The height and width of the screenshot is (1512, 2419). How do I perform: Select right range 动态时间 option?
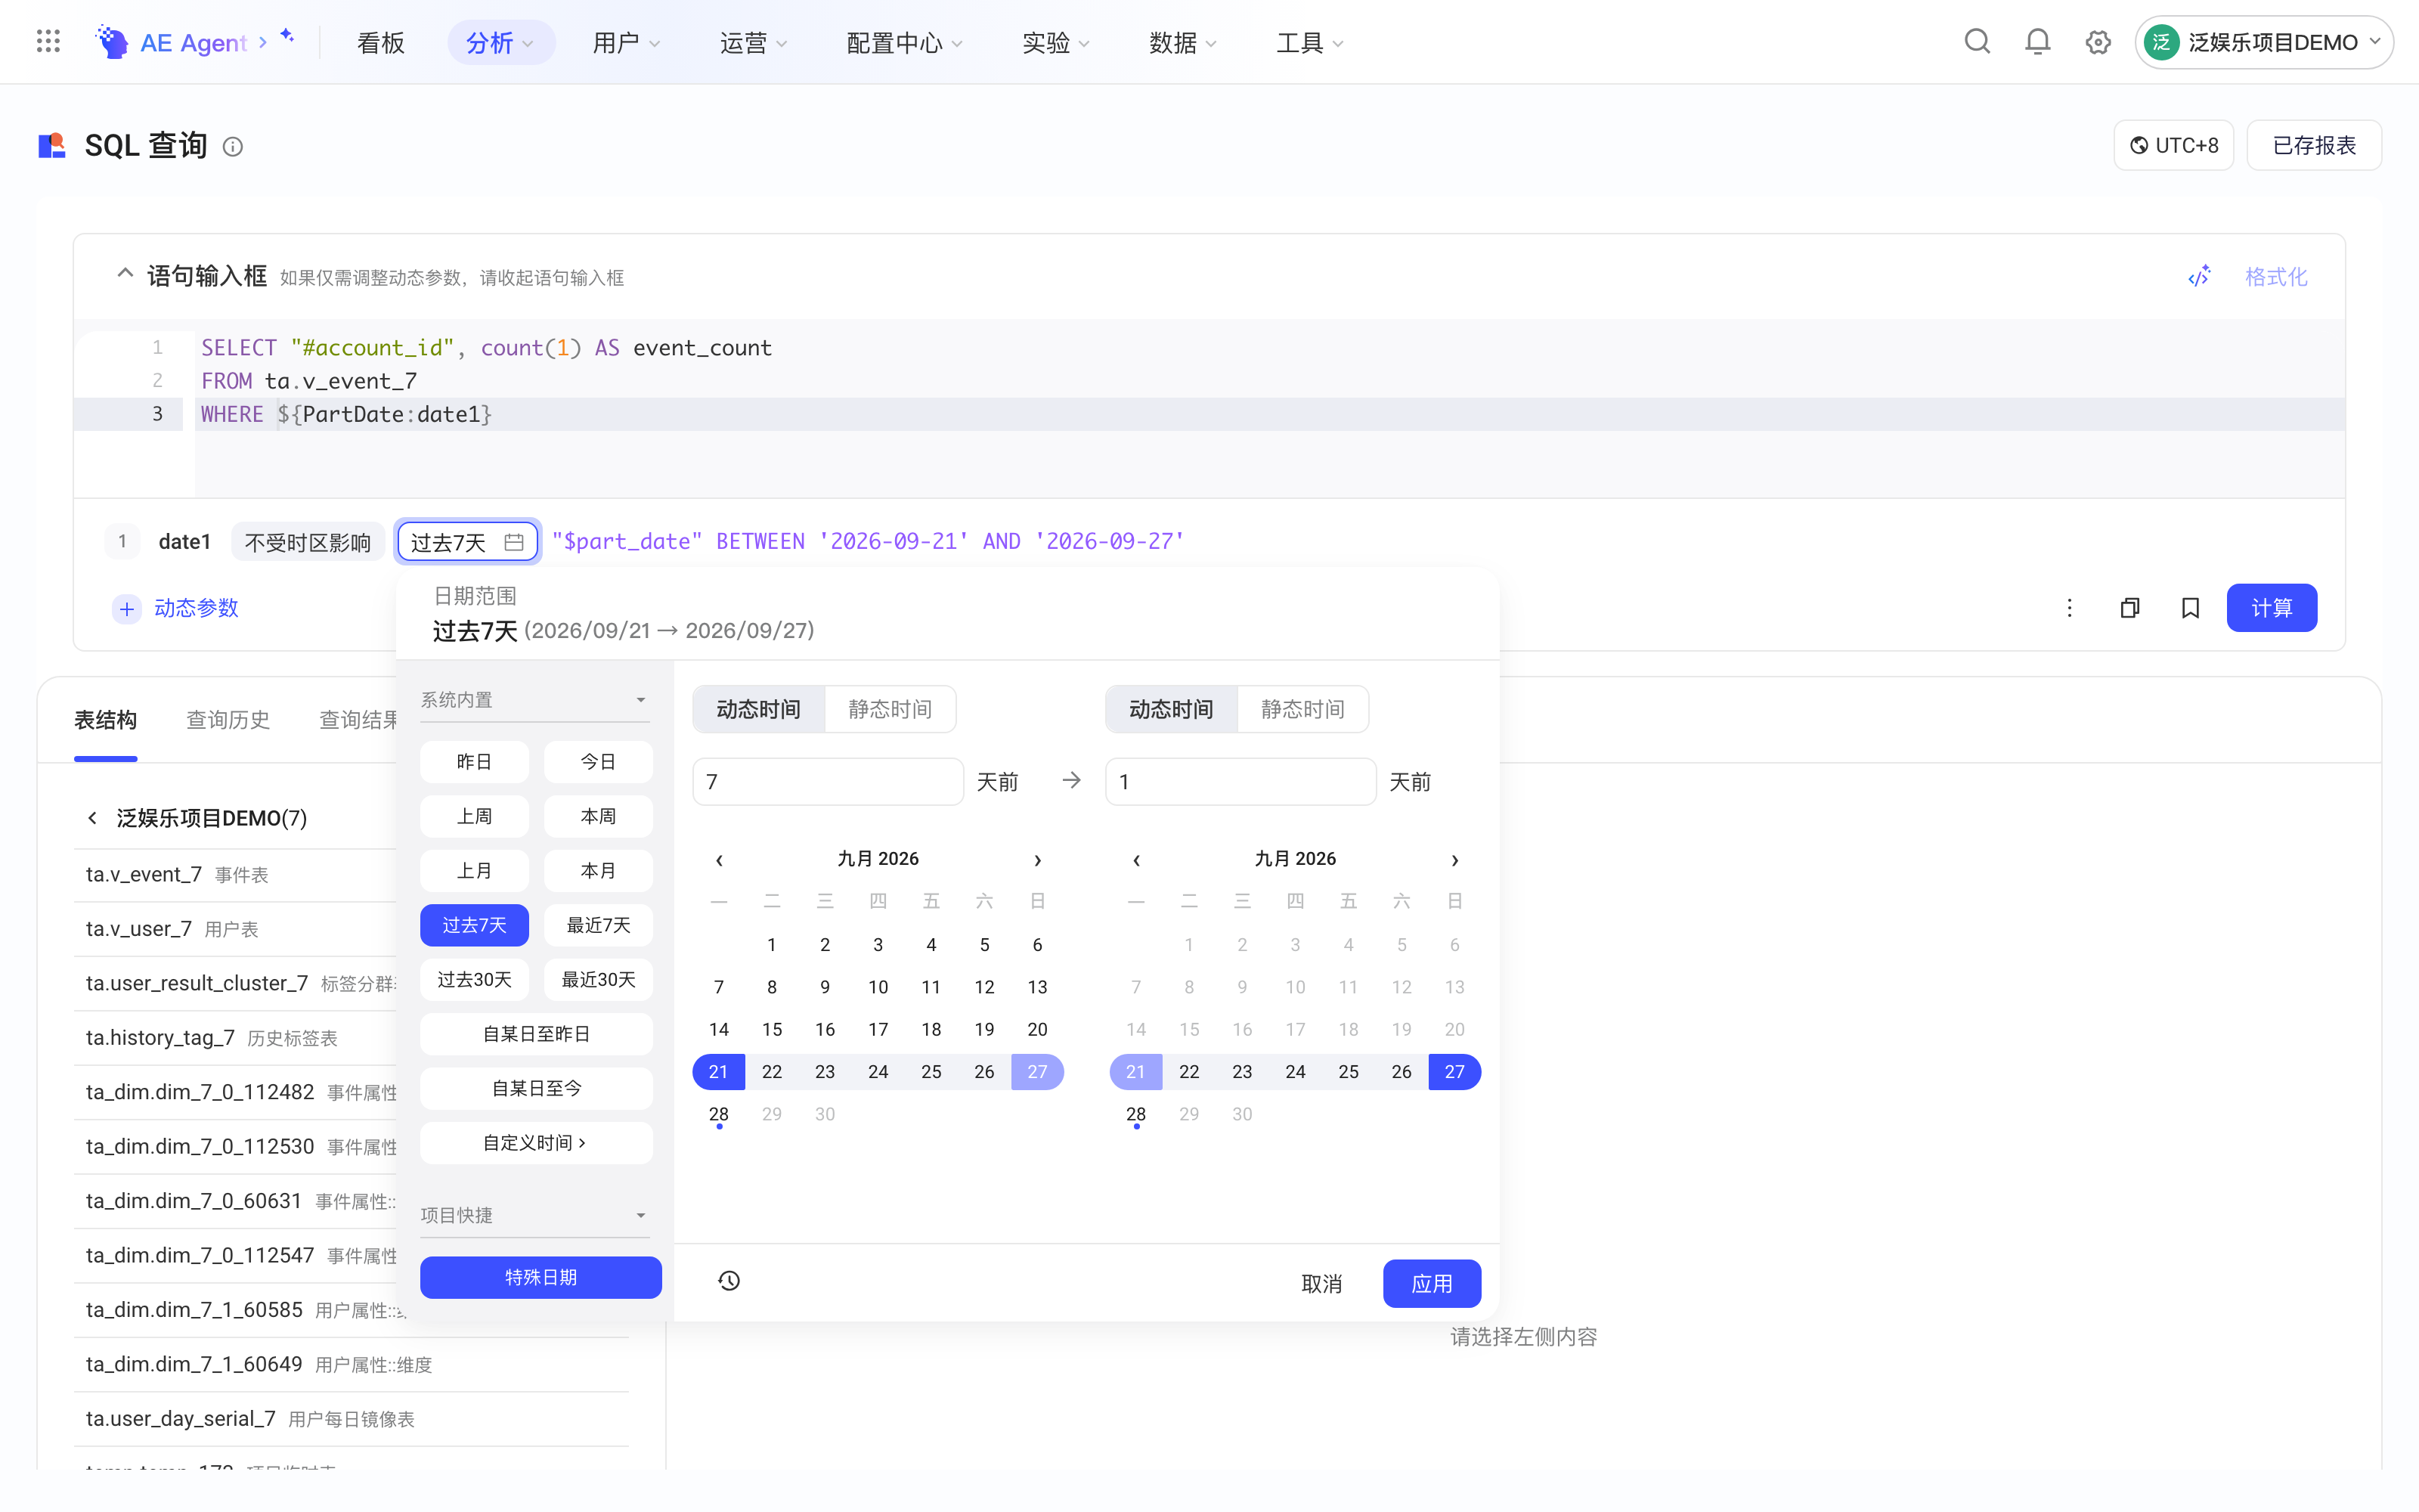click(x=1172, y=709)
